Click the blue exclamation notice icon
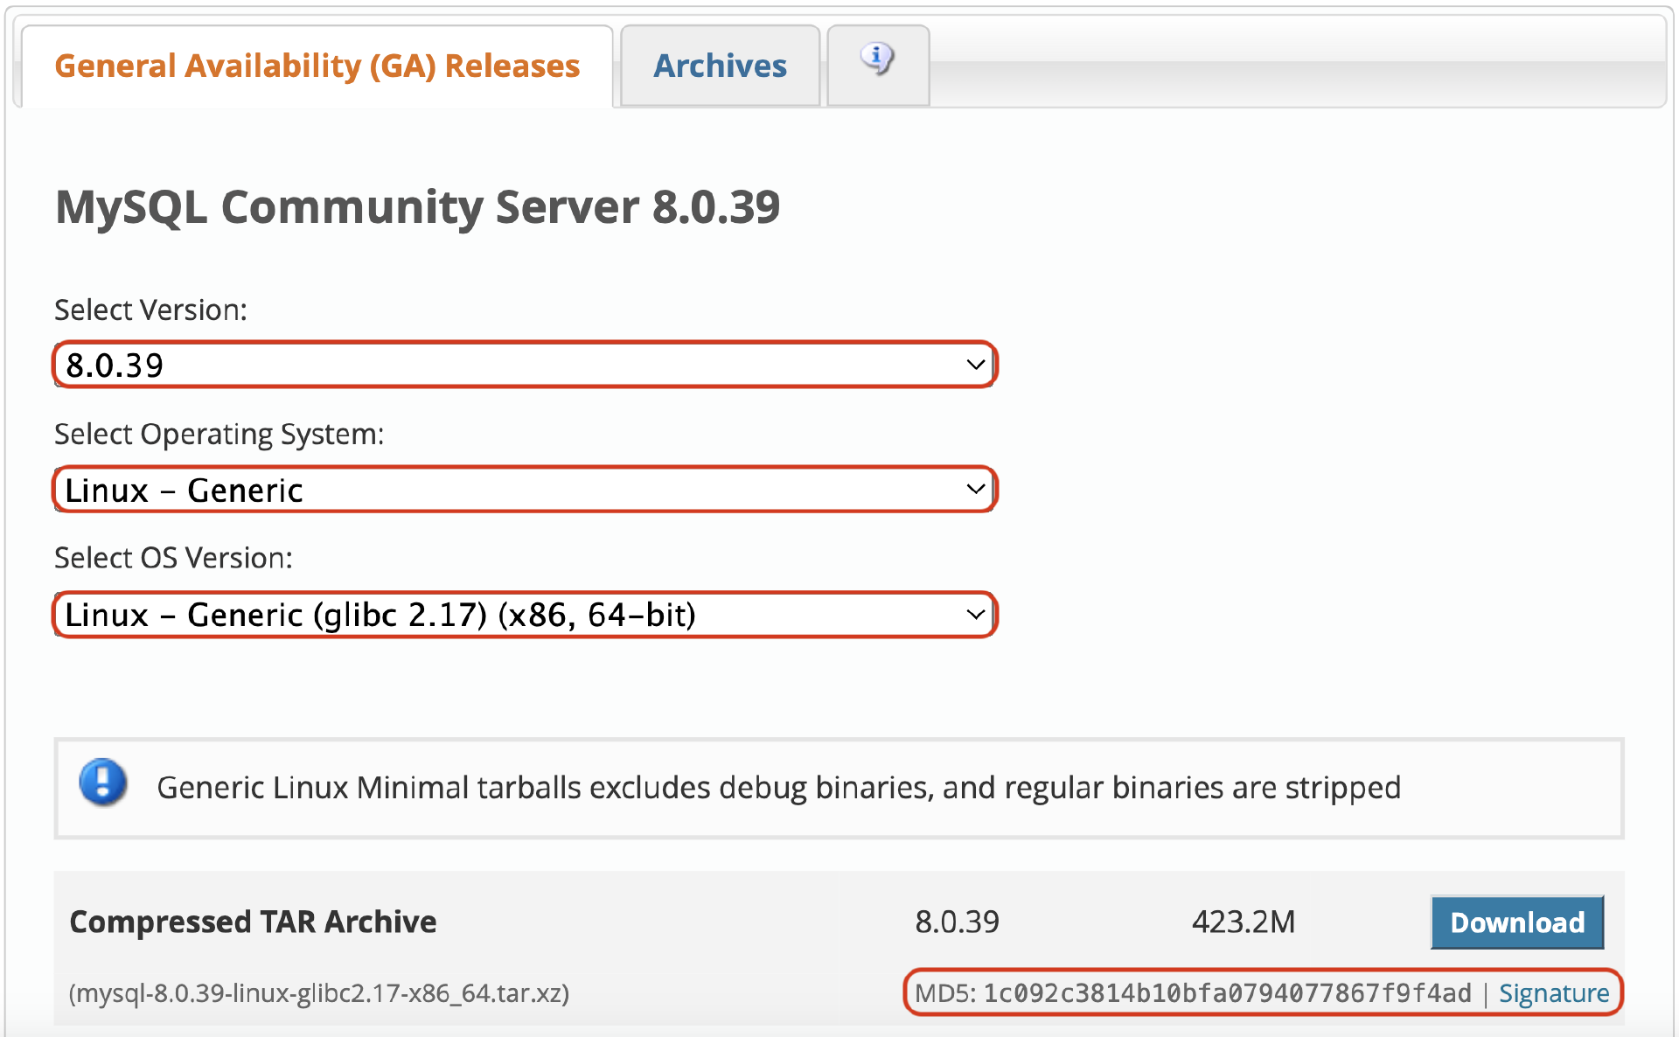The image size is (1679, 1037). [102, 782]
